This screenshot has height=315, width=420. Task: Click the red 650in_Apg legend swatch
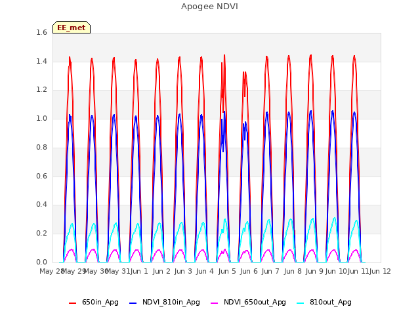click(72, 303)
